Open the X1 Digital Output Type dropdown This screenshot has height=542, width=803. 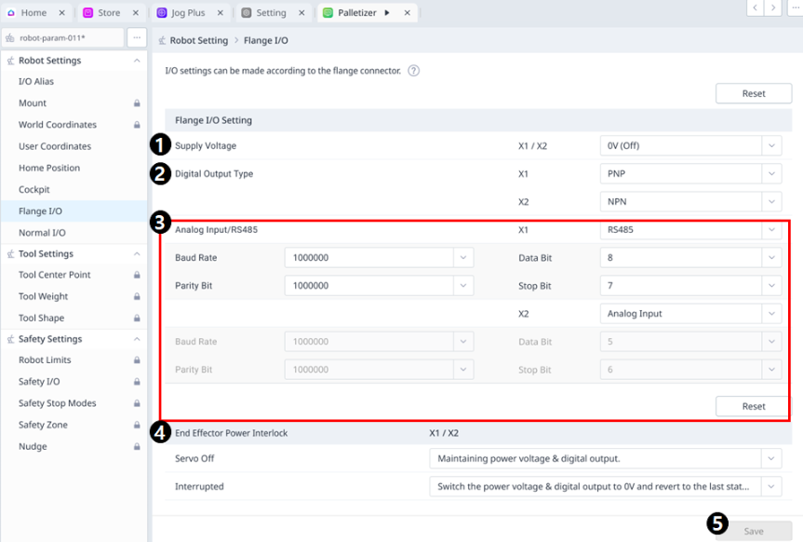(x=690, y=174)
